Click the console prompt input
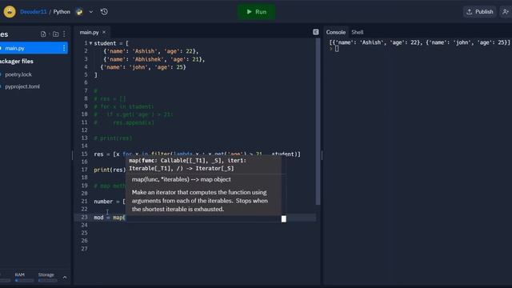 [337, 49]
